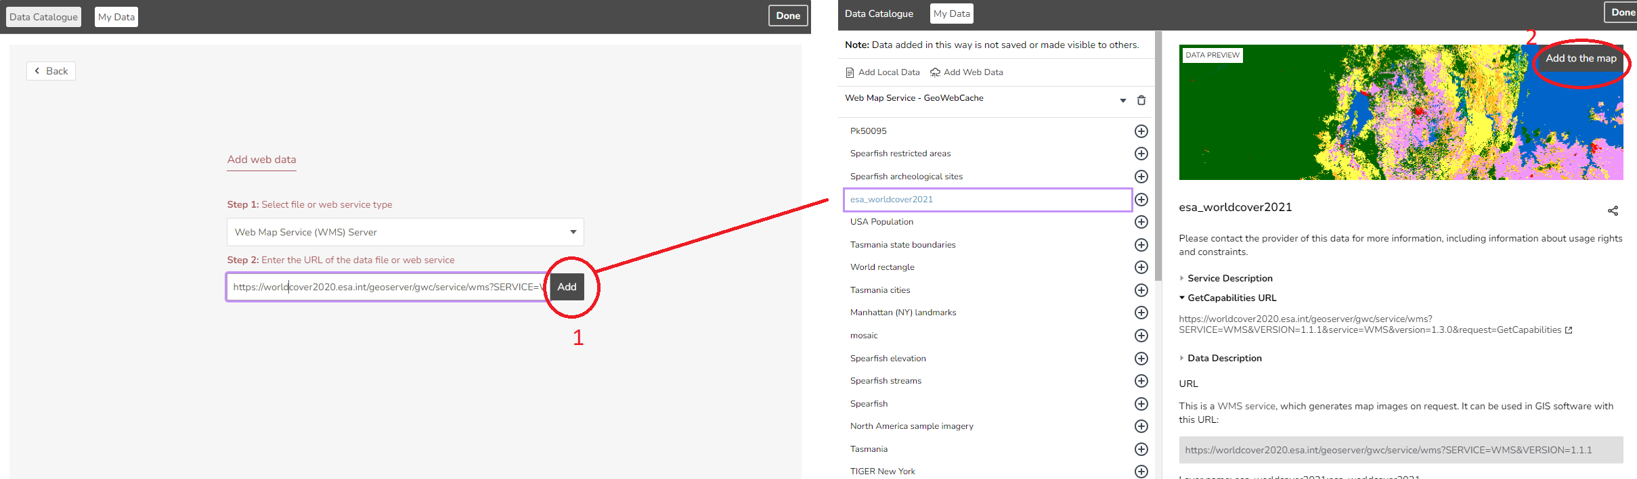Click the trash icon beside GeoWebCache service
Viewport: 1637px width, 479px height.
(1141, 100)
